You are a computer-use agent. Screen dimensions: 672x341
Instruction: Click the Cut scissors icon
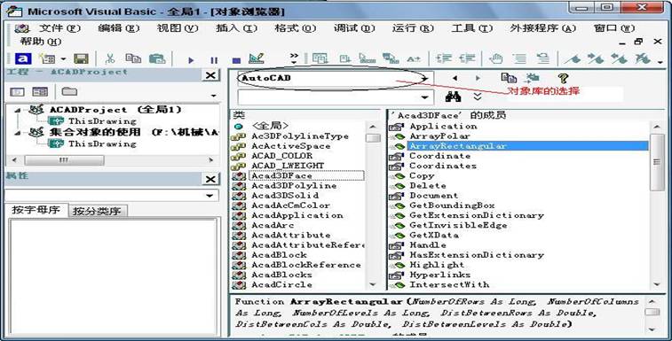110,58
